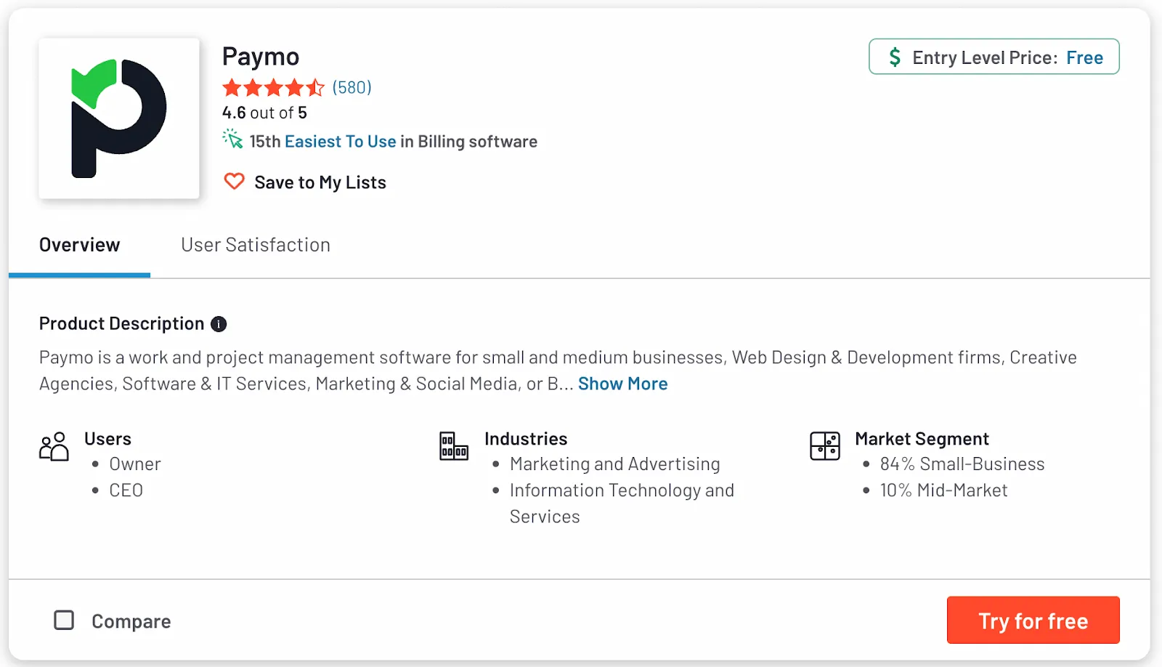Image resolution: width=1162 pixels, height=667 pixels.
Task: Click the star rating icons
Action: [x=273, y=88]
